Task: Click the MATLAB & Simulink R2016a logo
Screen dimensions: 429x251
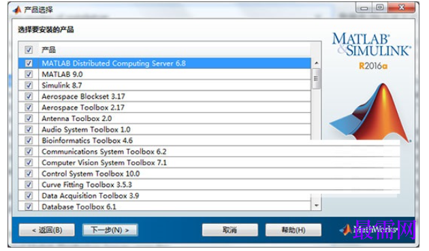Action: (x=372, y=51)
